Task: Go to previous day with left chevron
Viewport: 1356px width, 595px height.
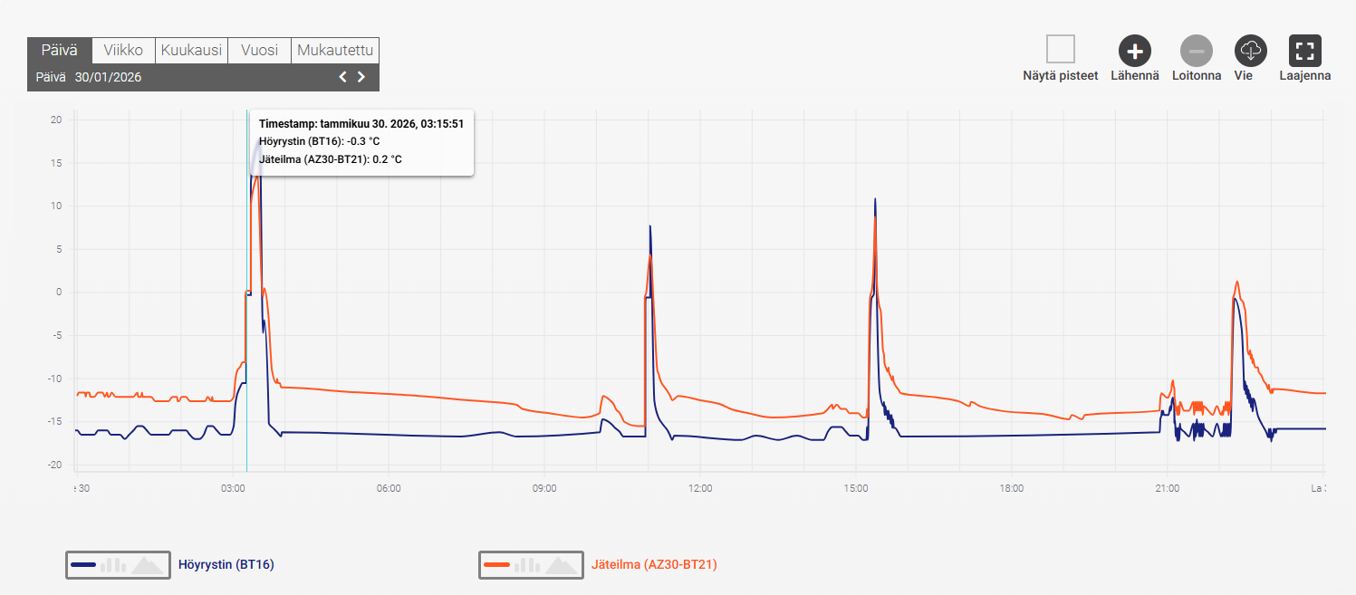Action: 342,77
